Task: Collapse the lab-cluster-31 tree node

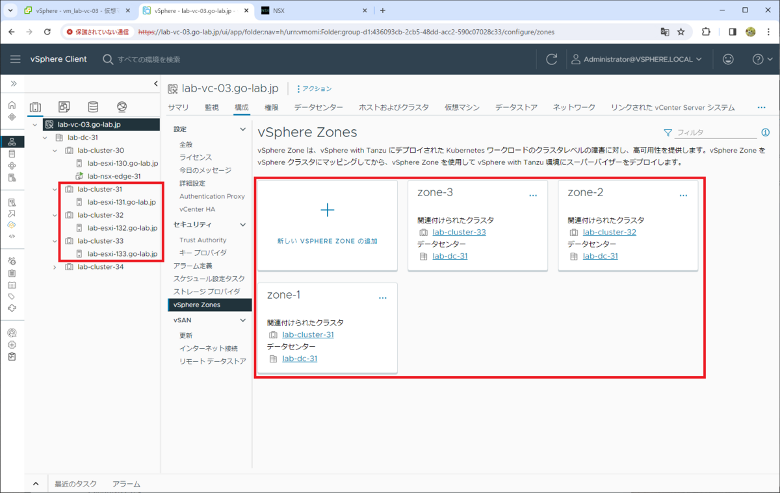Action: coord(55,189)
